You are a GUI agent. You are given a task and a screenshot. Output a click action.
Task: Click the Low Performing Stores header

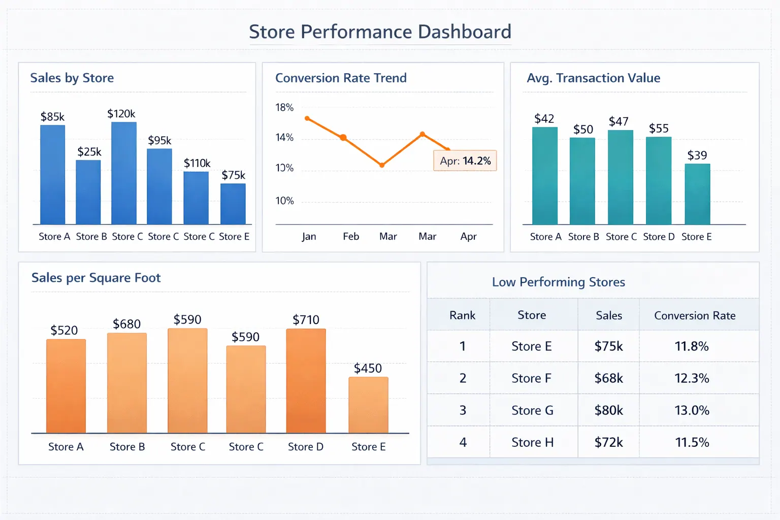pos(558,282)
